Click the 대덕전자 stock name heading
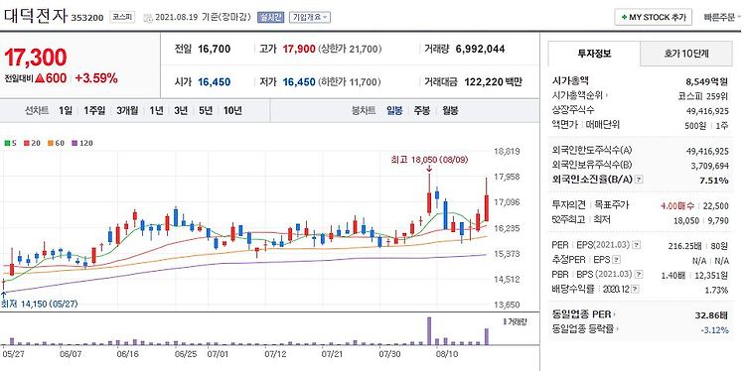This screenshot has height=371, width=745. 36,16
